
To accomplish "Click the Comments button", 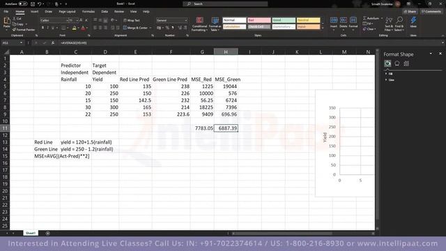I will click(x=431, y=12).
